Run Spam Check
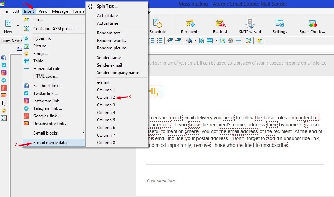This screenshot has width=334, height=197. click(312, 26)
